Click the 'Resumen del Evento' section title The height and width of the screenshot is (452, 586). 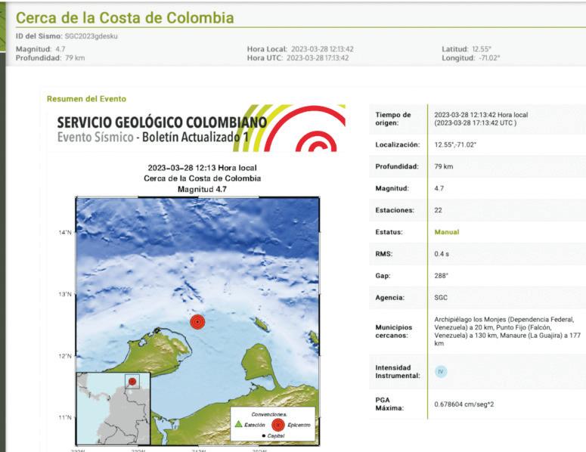pos(86,99)
